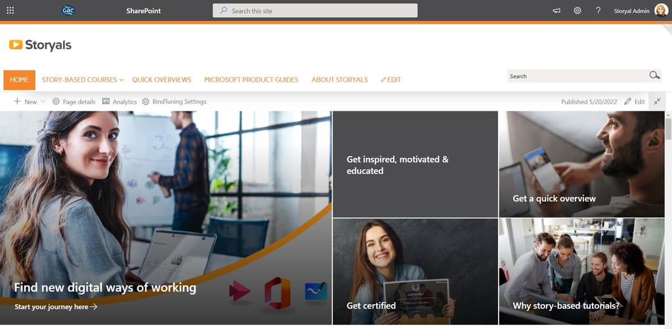Go to the About Storyals navigation item
The image size is (672, 329).
(339, 79)
